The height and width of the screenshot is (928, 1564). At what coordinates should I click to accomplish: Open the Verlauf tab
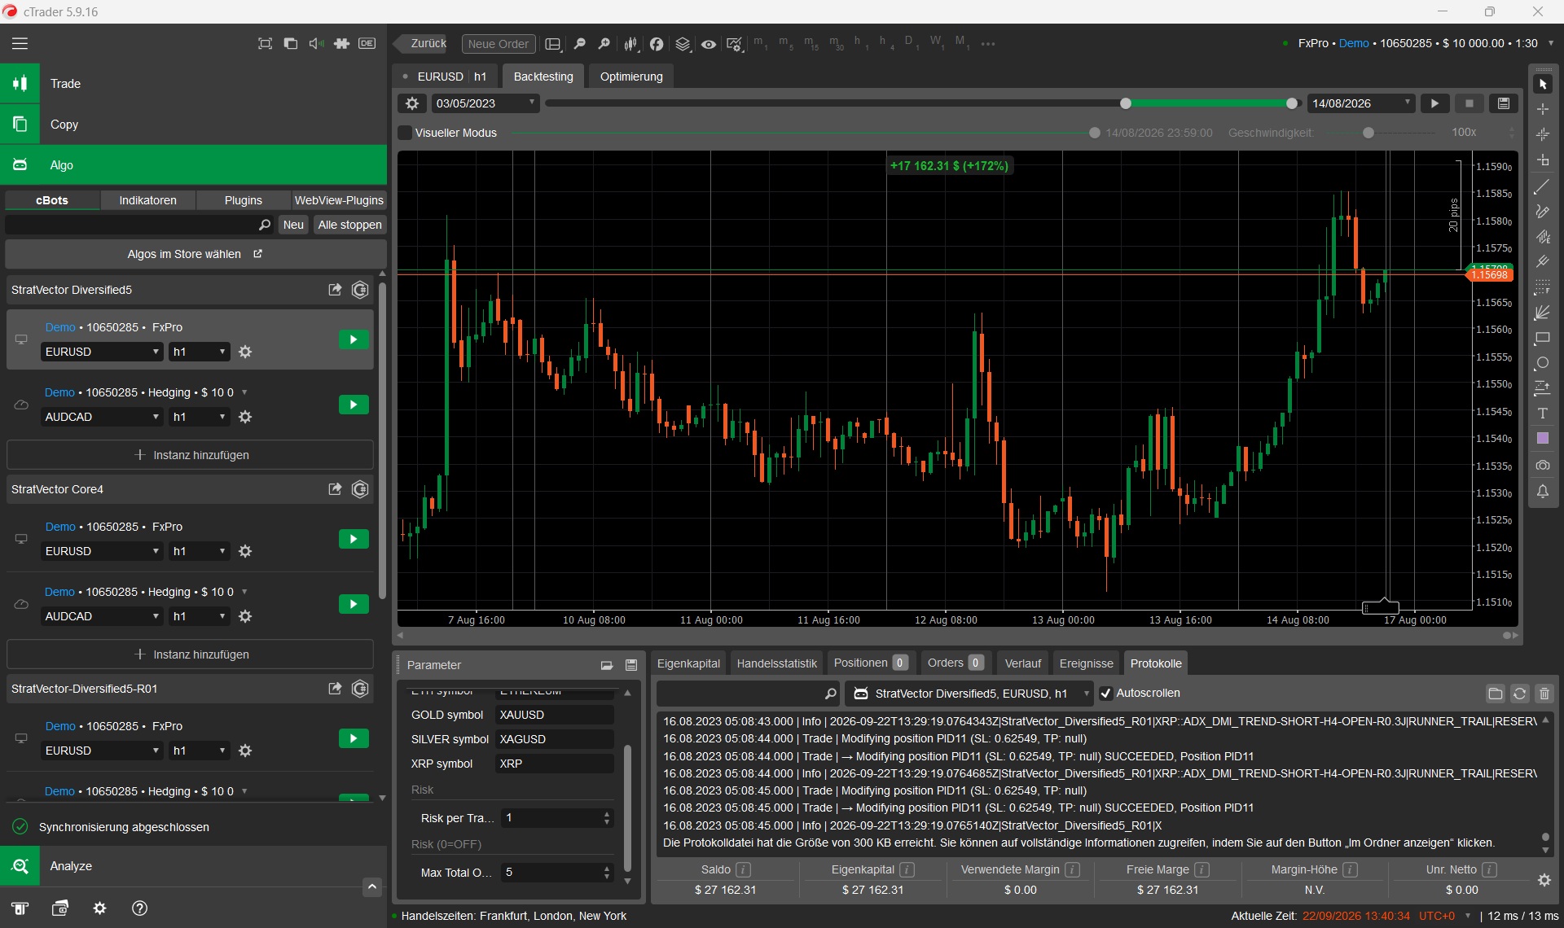pos(1022,663)
